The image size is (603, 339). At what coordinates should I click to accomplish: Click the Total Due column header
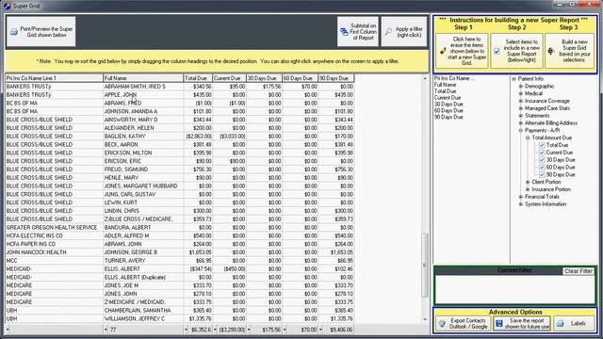point(198,78)
